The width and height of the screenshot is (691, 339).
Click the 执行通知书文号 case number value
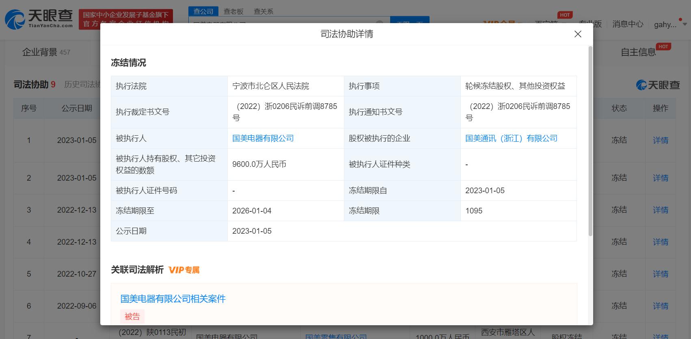coord(518,112)
